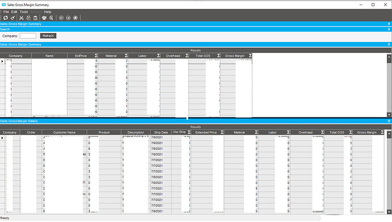Click into the Company input field
This screenshot has width=392, height=222.
coord(28,36)
